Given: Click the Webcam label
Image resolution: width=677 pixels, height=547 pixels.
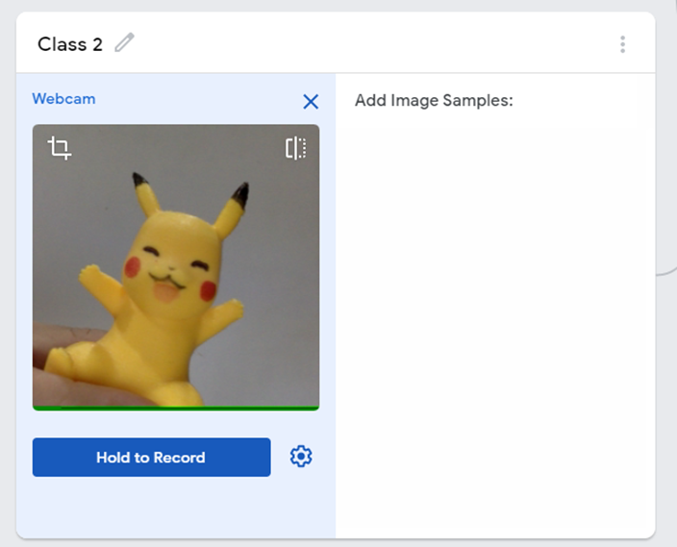Looking at the screenshot, I should pyautogui.click(x=63, y=99).
